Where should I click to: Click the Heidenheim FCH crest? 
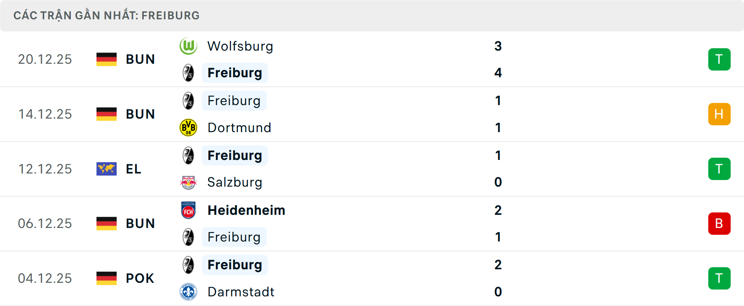(x=189, y=211)
